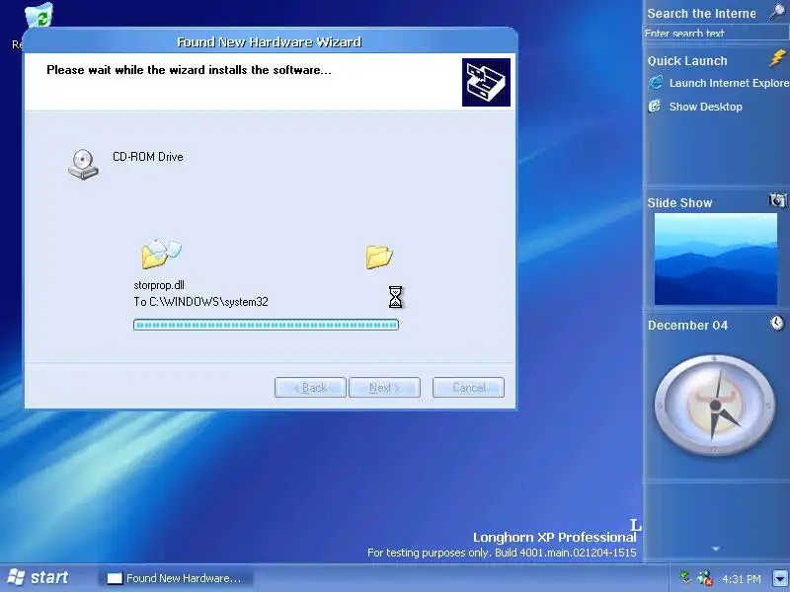Open the Found New Hardware taskbar button
The image size is (790, 592).
175,578
